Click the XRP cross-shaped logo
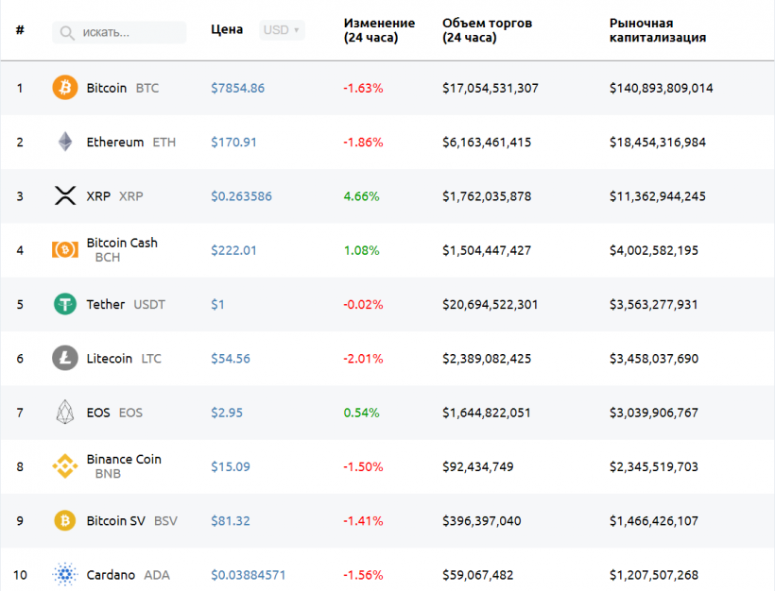Image resolution: width=775 pixels, height=591 pixels. click(64, 195)
